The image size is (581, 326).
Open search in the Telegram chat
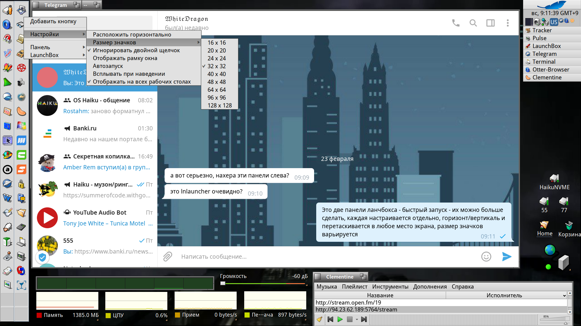(x=473, y=23)
